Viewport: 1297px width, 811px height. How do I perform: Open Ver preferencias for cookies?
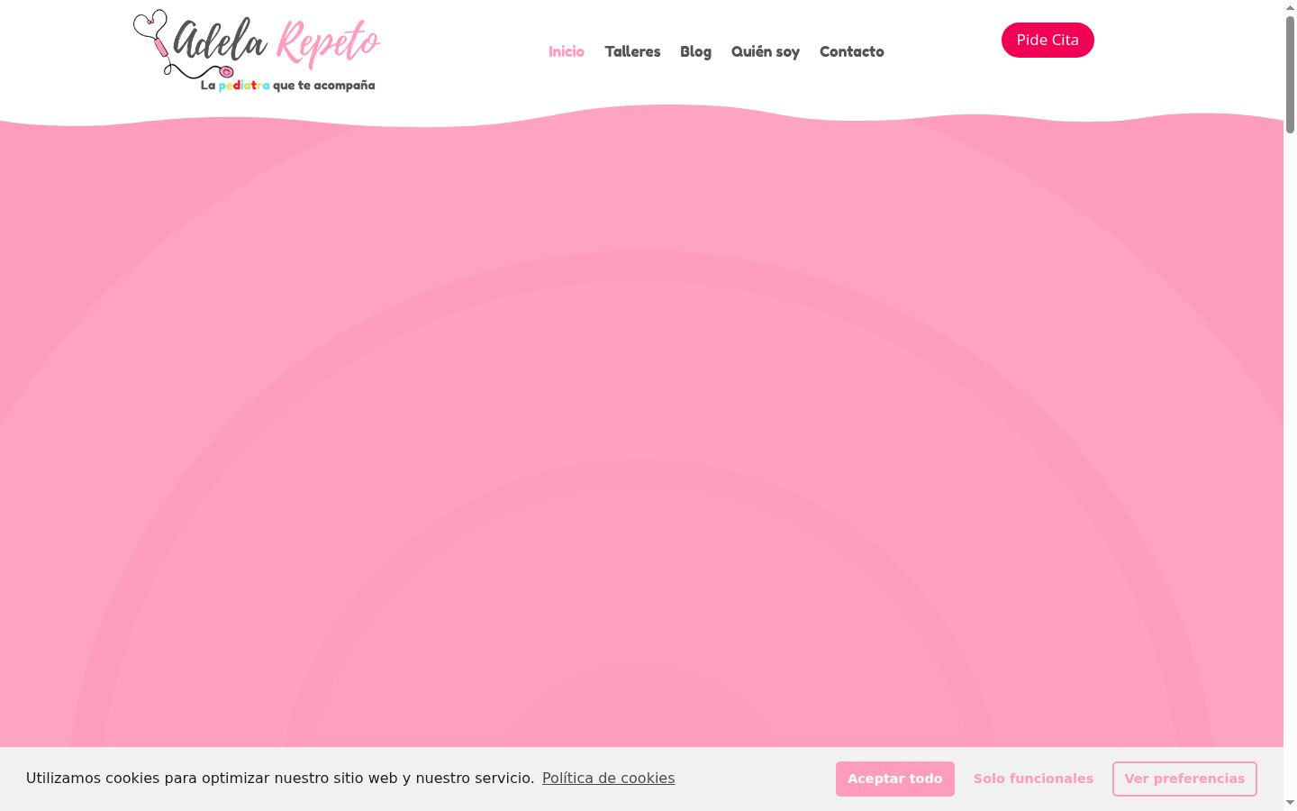tap(1184, 779)
